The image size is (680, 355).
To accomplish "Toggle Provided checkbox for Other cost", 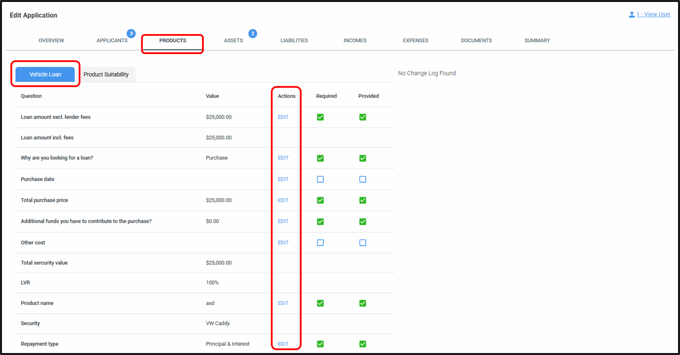I will (x=363, y=243).
